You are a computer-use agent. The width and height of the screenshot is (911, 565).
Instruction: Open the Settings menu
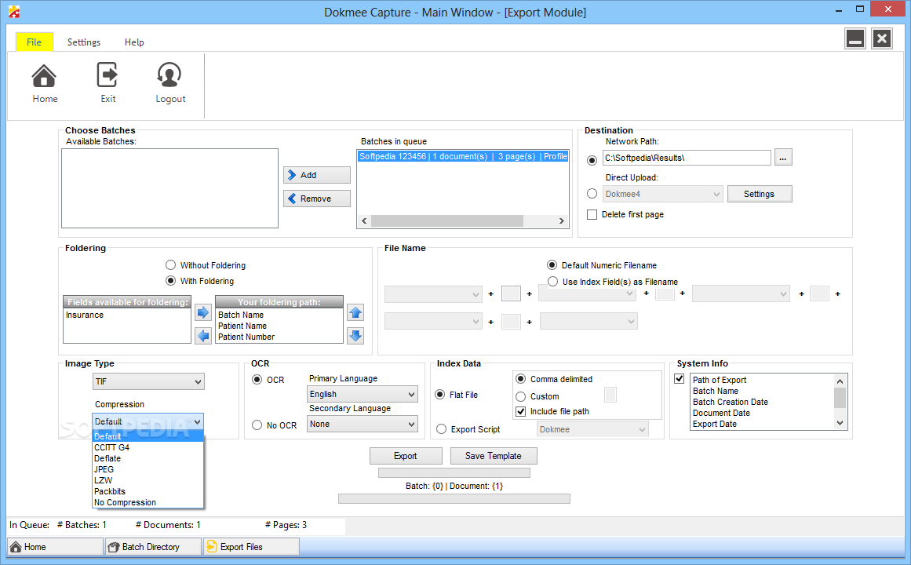tap(84, 42)
